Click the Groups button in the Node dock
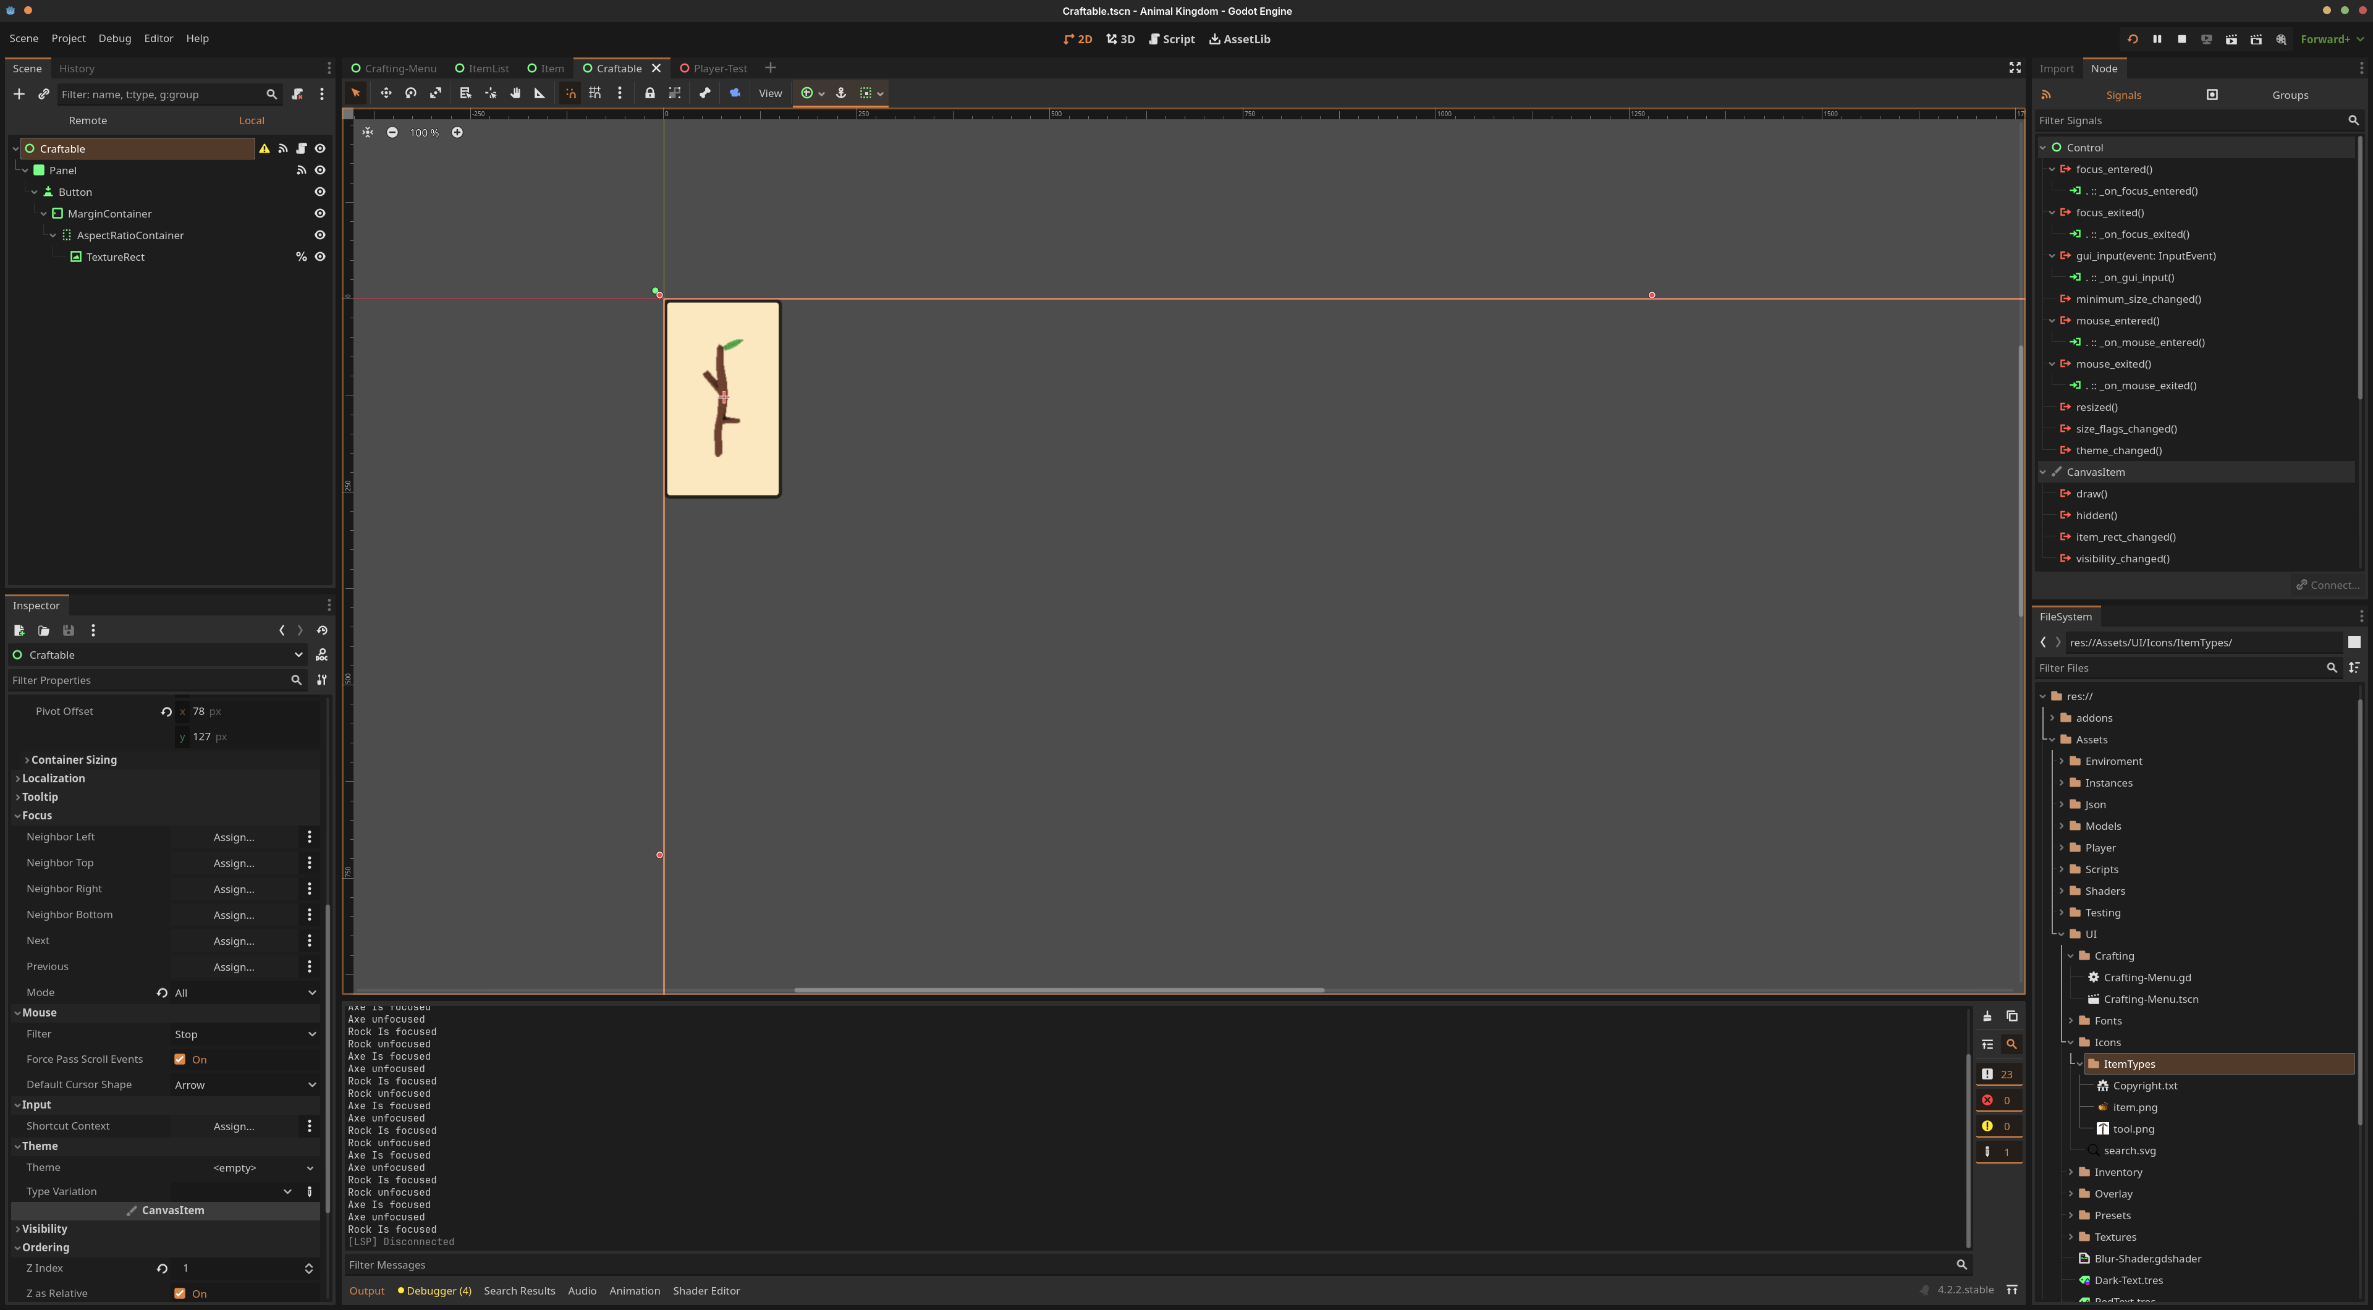This screenshot has width=2373, height=1310. [x=2289, y=95]
